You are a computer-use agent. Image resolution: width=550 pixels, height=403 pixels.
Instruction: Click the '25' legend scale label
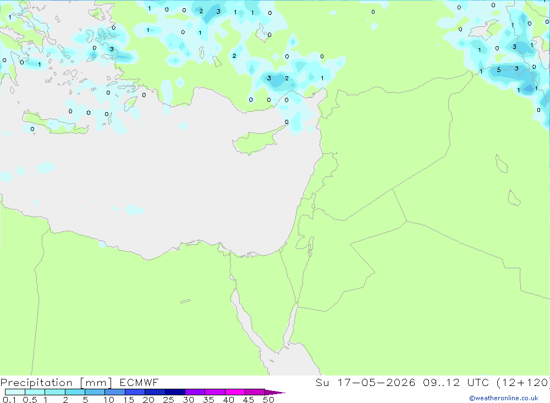click(x=168, y=400)
